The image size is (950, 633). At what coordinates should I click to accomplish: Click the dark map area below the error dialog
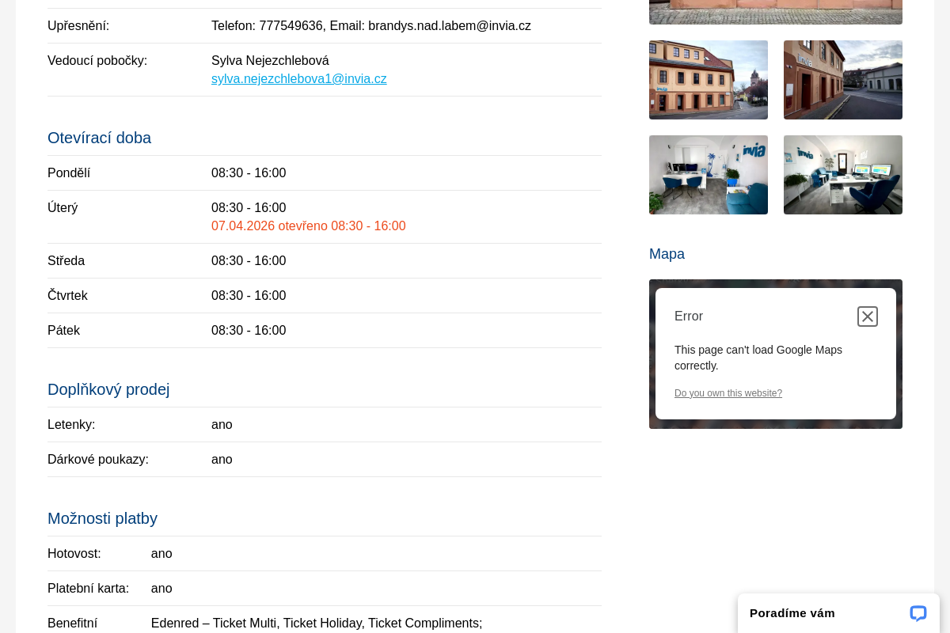click(775, 424)
